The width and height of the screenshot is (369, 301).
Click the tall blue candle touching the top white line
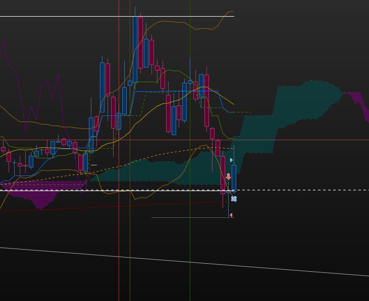[135, 49]
